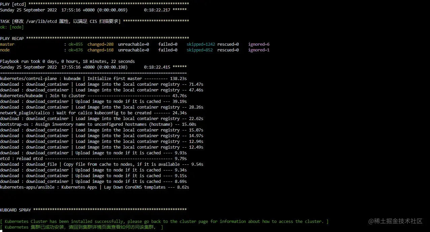The height and width of the screenshot is (232, 430).
Task: Click the 'bootstrap-os : Assign inventory name' line
Action: 98,124
